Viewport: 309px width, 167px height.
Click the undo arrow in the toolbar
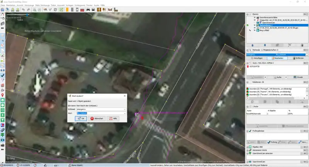pyautogui.click(x=23, y=9)
